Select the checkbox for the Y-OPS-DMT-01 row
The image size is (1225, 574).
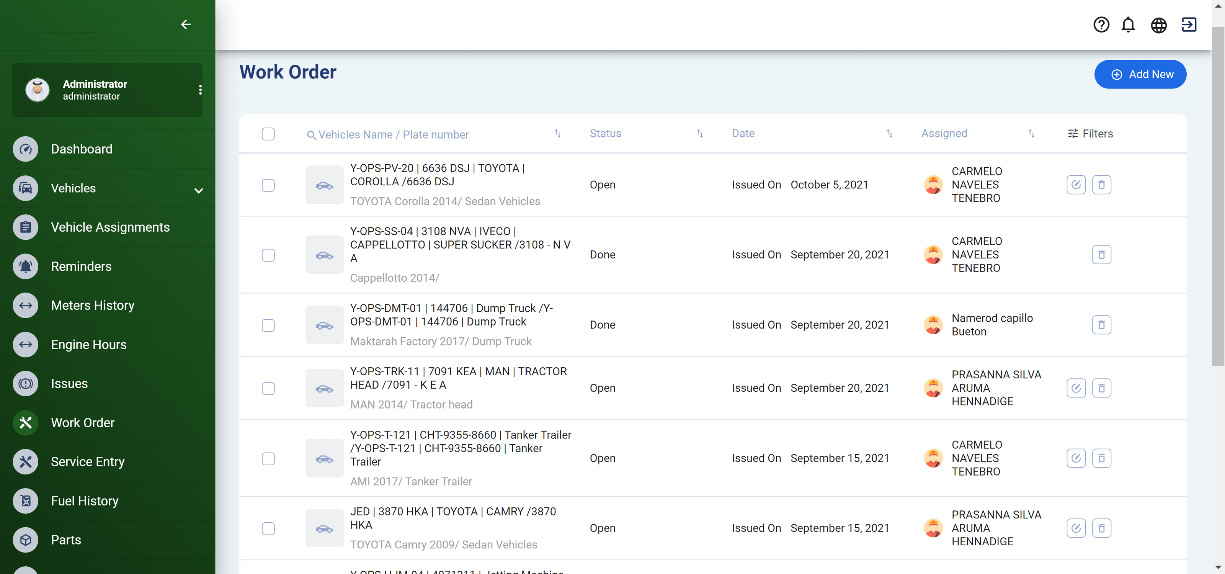[x=268, y=326]
